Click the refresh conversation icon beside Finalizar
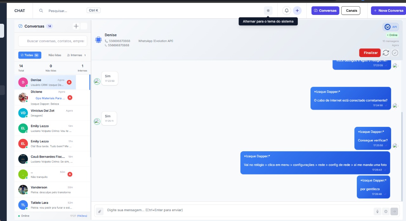Screen dimensions: 406x221 point(386,53)
